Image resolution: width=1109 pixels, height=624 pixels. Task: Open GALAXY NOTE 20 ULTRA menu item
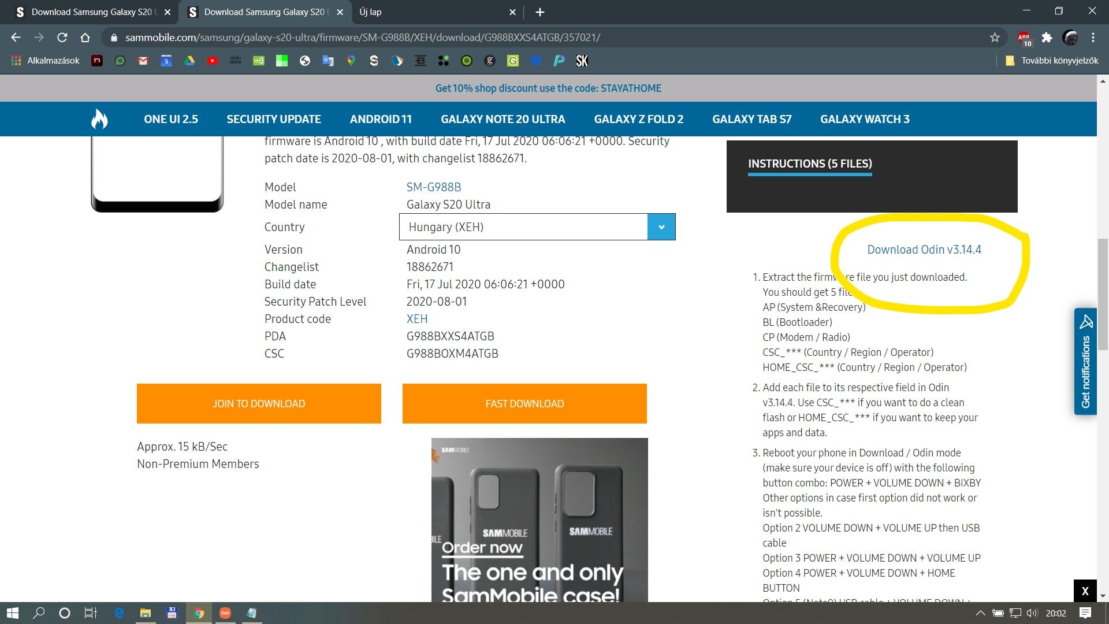coord(503,119)
